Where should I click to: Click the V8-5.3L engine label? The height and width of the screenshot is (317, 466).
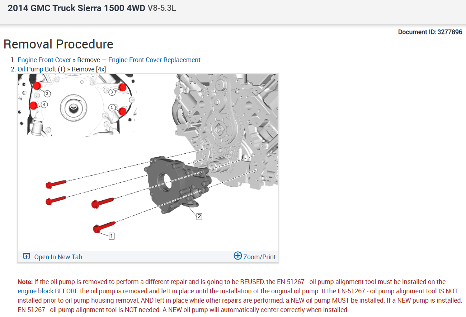pos(162,8)
